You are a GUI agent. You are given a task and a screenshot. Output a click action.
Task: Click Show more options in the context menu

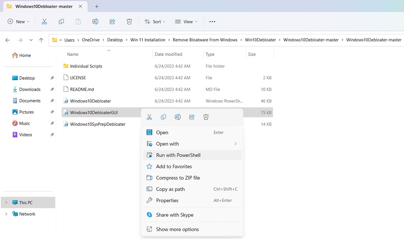(x=178, y=229)
